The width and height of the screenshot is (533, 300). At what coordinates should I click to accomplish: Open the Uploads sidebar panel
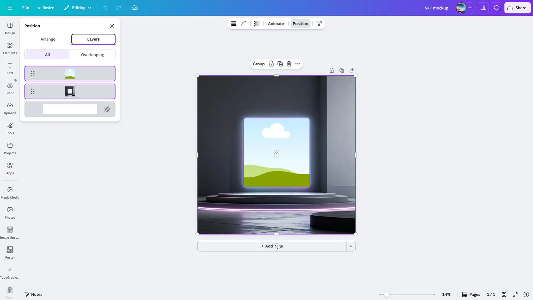coord(10,108)
